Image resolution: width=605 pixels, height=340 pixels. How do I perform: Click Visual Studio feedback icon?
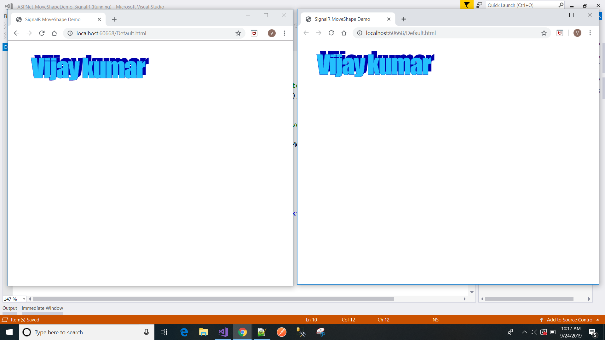pyautogui.click(x=479, y=5)
